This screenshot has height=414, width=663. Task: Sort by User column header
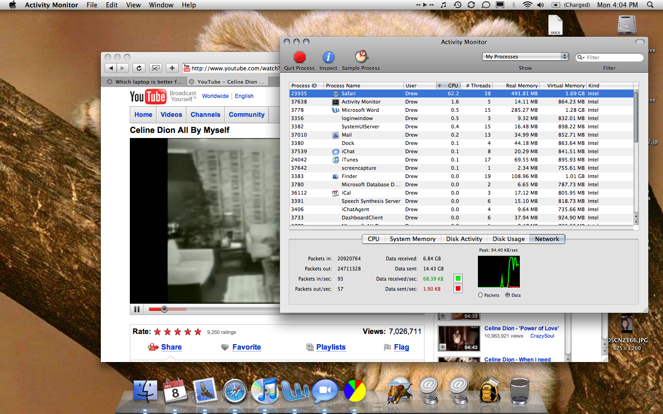pyautogui.click(x=419, y=86)
